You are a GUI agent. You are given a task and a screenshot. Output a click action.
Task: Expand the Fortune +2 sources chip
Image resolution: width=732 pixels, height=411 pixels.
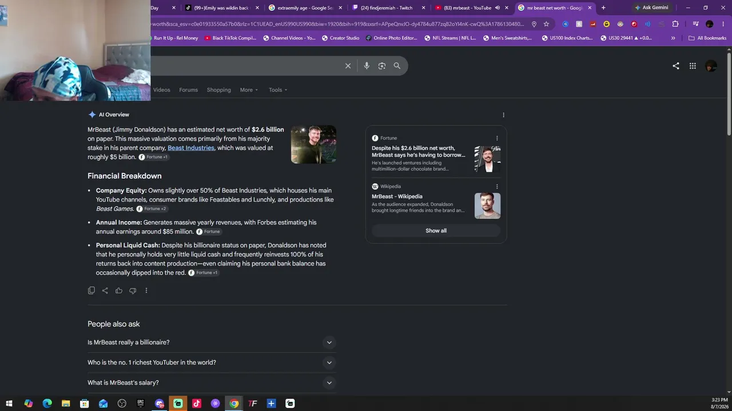[x=152, y=209]
